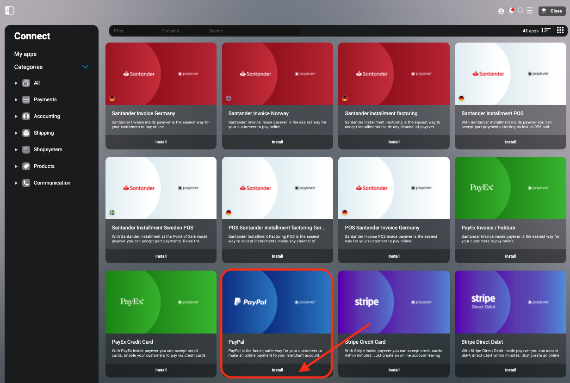Click the Search input in the filter bar
This screenshot has width=570, height=383.
[x=253, y=31]
